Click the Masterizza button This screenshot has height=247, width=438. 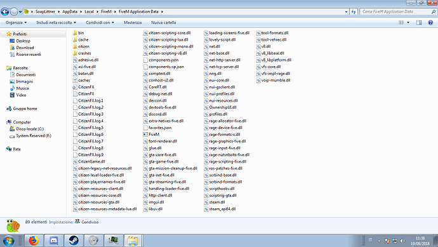coord(133,23)
